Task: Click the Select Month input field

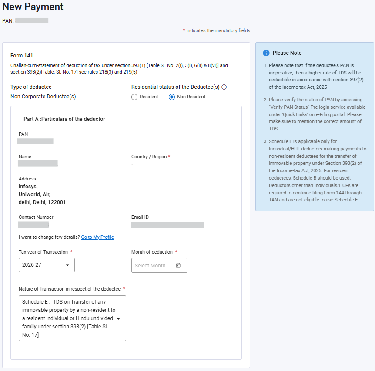Action: click(159, 265)
